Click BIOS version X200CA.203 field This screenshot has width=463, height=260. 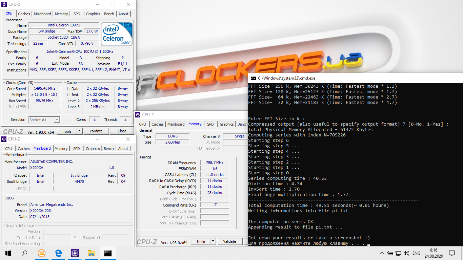79,211
